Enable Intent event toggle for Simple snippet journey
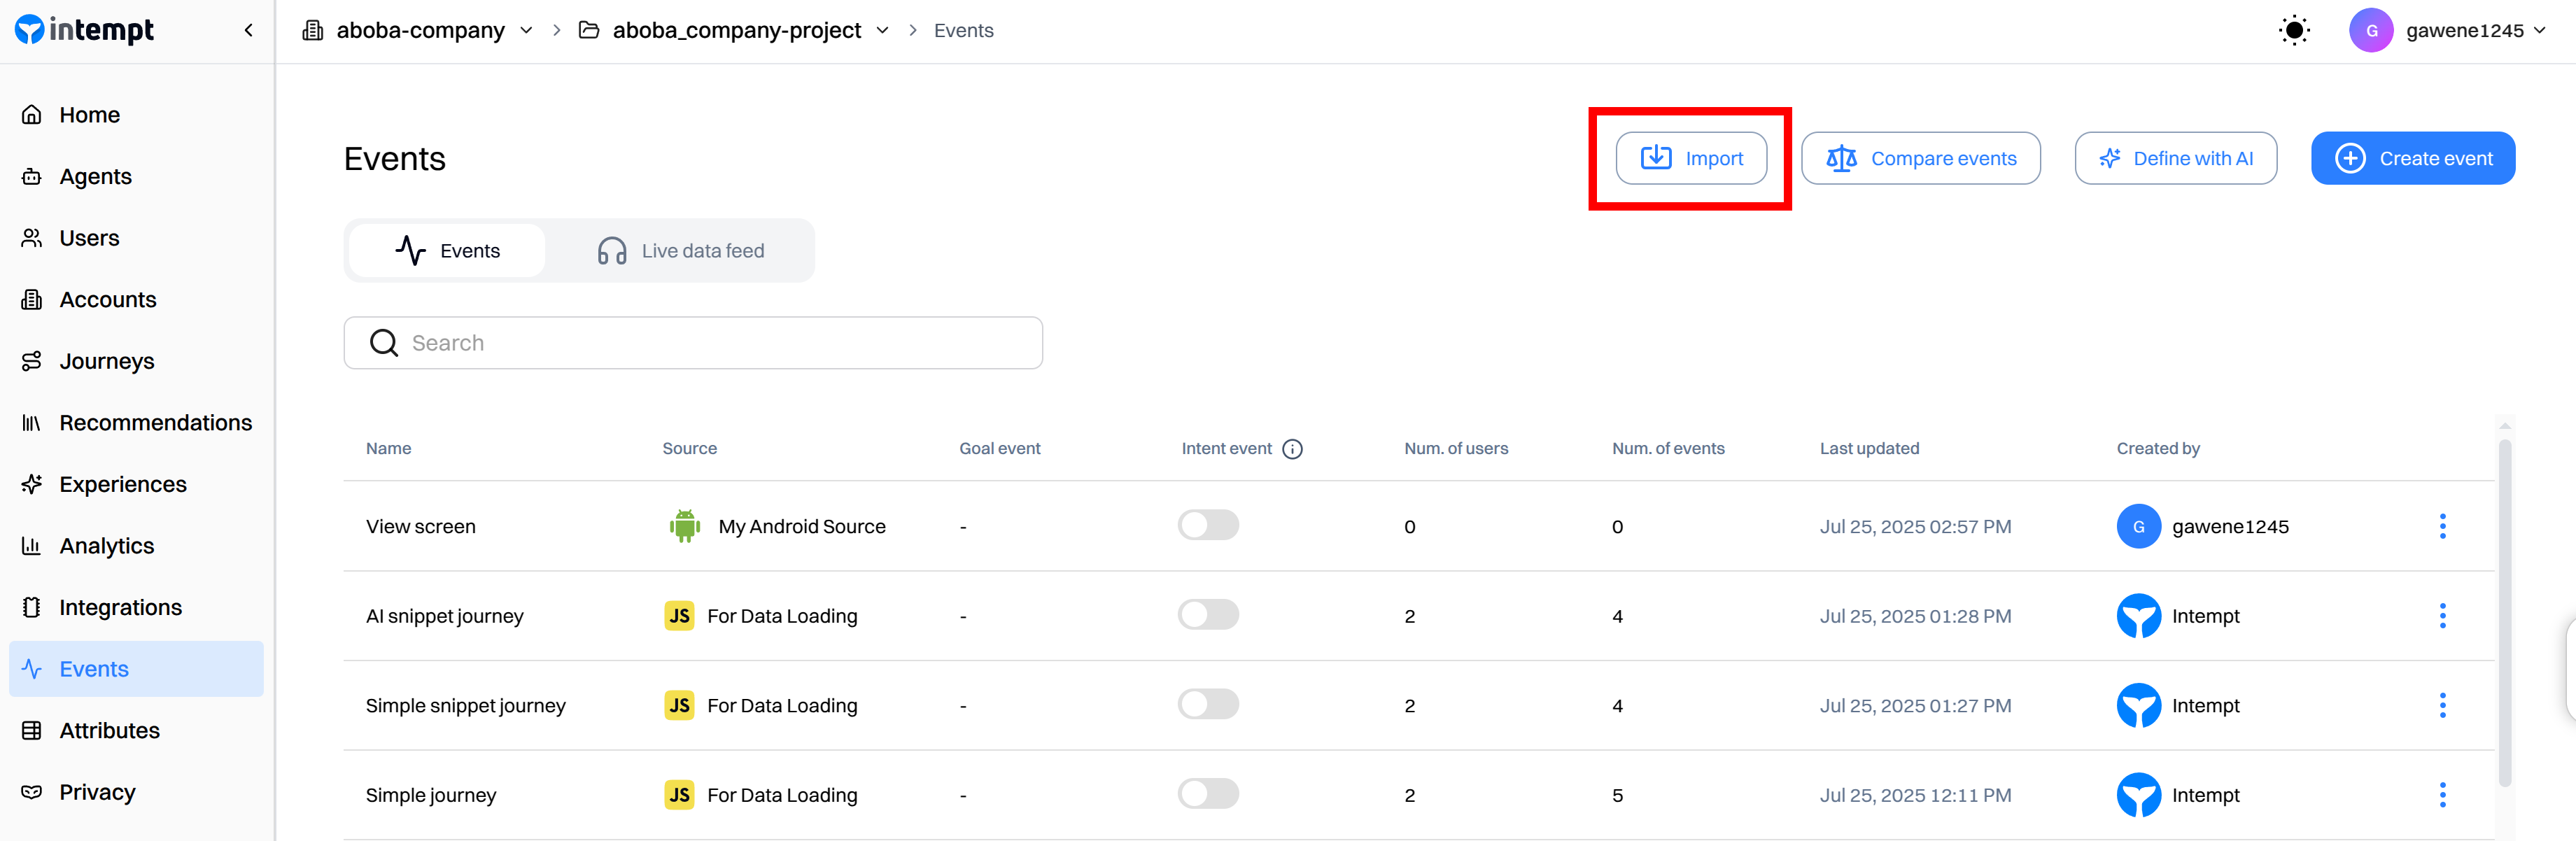Image resolution: width=2576 pixels, height=841 pixels. click(x=1208, y=704)
